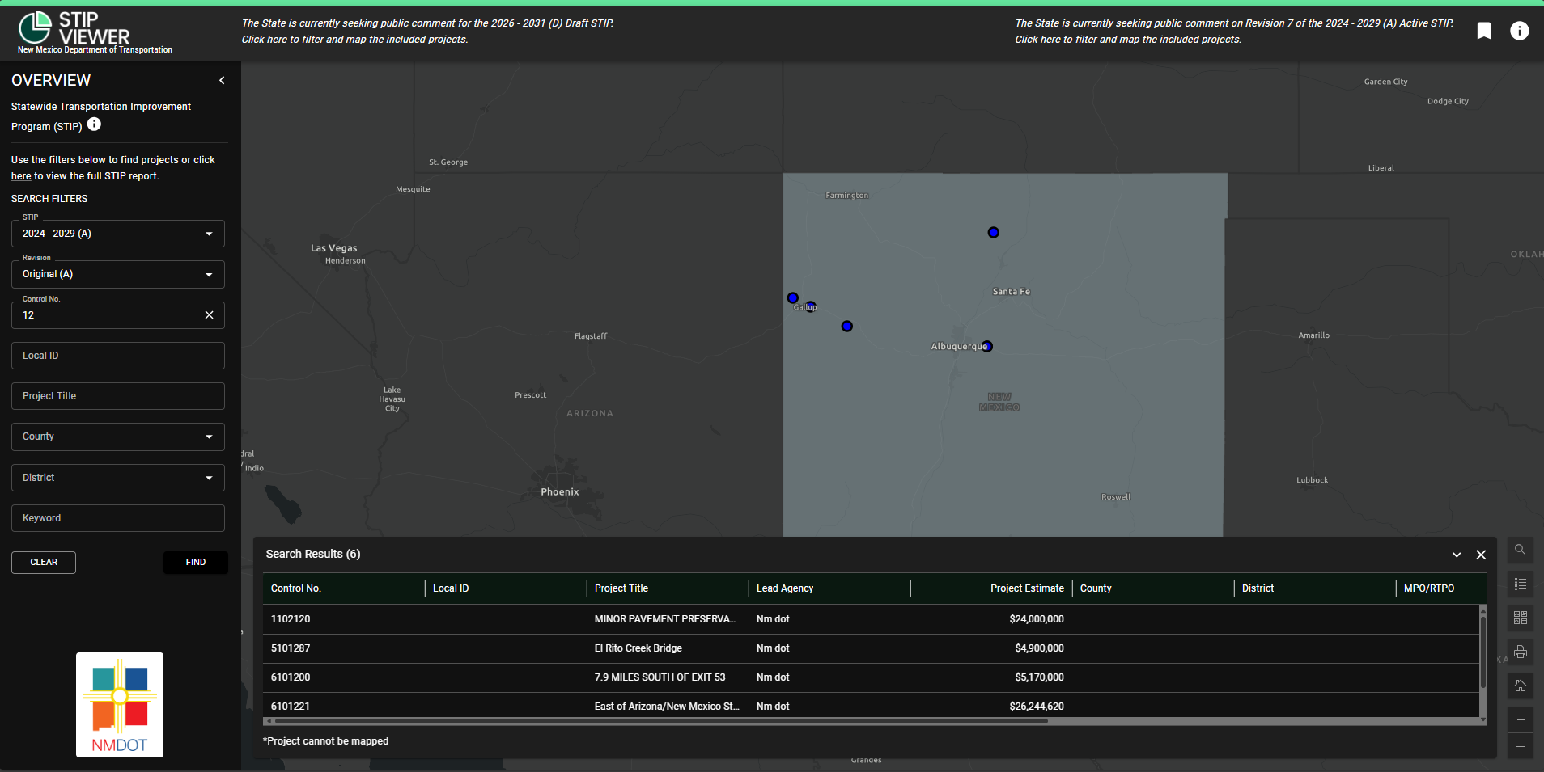The height and width of the screenshot is (772, 1544).
Task: Close the Search Results panel
Action: click(1481, 555)
